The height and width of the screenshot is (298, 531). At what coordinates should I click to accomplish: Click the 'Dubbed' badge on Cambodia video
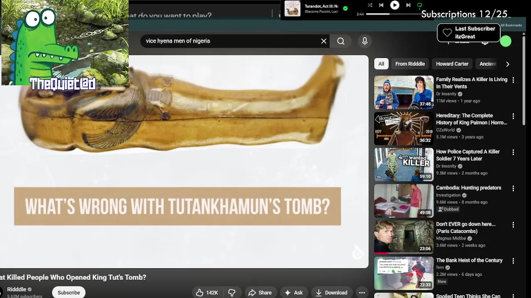(x=448, y=209)
